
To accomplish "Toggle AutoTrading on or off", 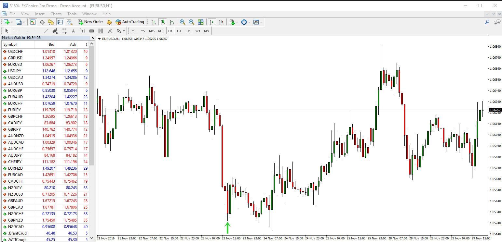I will pos(130,22).
